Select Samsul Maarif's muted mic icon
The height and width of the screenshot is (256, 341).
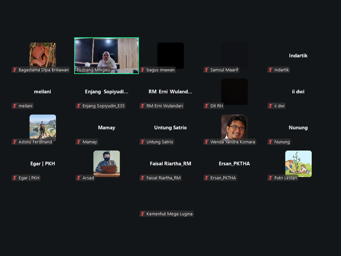206,70
